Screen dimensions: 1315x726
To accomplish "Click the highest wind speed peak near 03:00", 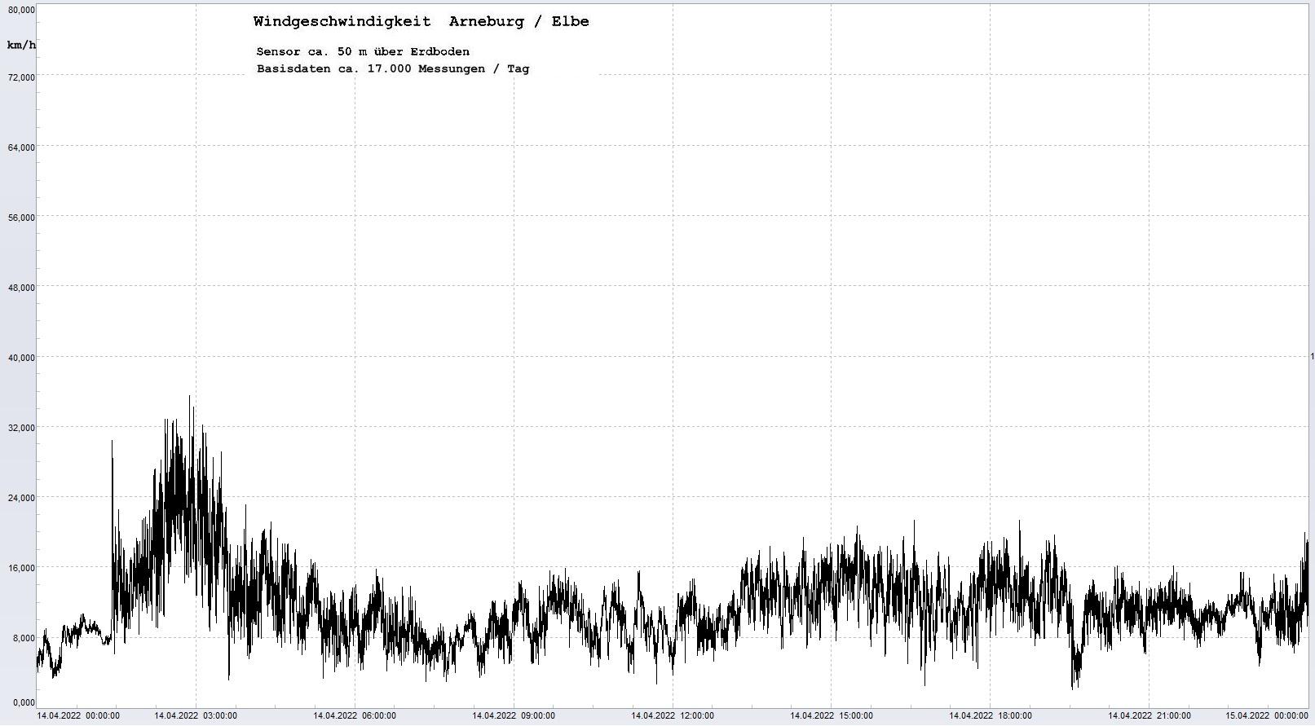I will coord(190,398).
